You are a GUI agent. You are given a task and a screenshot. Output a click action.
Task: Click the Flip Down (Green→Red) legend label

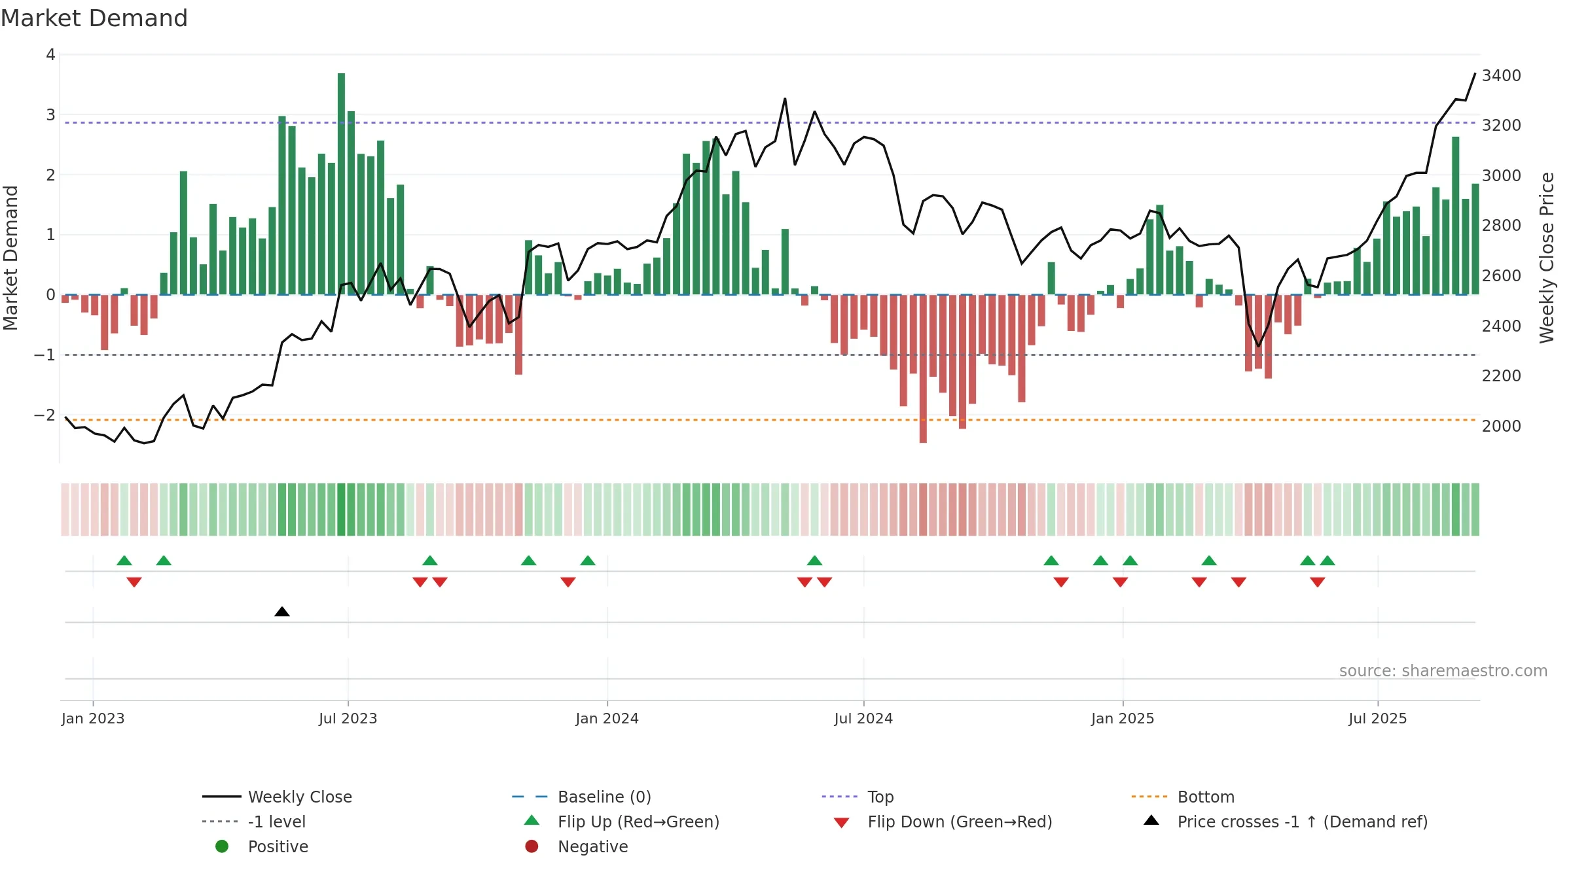(960, 822)
